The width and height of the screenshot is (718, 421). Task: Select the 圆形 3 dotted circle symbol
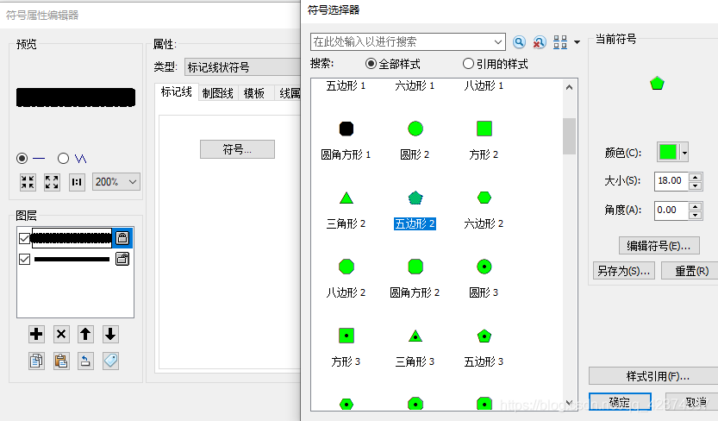tap(484, 267)
